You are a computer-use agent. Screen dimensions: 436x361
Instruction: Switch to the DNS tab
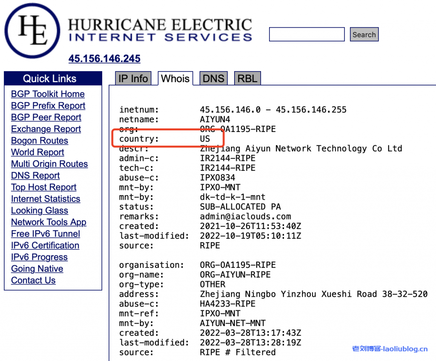(x=213, y=79)
